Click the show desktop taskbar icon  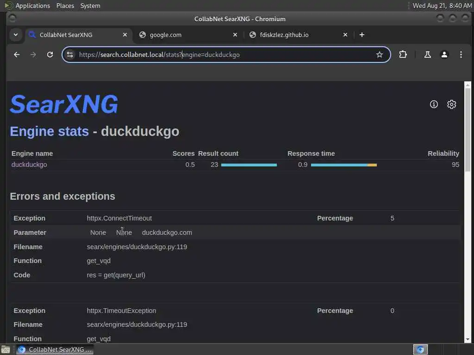[6, 349]
